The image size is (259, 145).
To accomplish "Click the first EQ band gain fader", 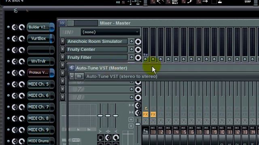I will [100, 116].
